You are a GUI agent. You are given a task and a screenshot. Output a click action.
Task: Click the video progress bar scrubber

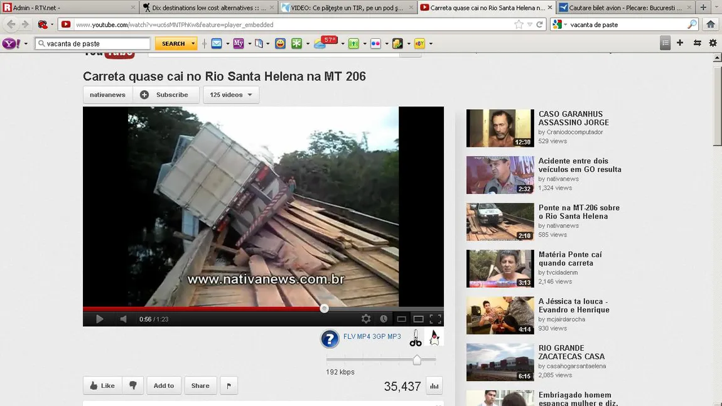[324, 308]
